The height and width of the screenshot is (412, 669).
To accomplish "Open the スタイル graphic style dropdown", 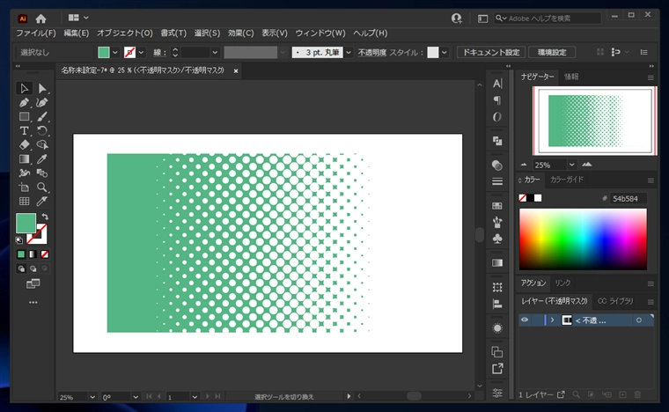I will point(445,53).
